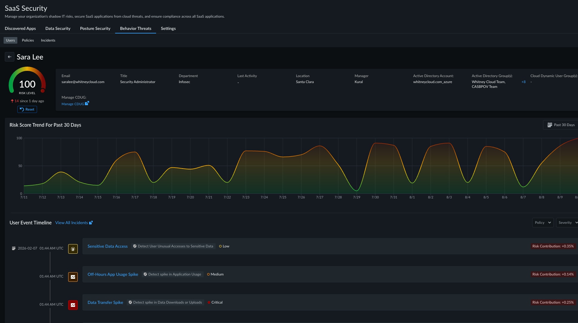Click the red Data Transfer Spike event icon

point(73,305)
